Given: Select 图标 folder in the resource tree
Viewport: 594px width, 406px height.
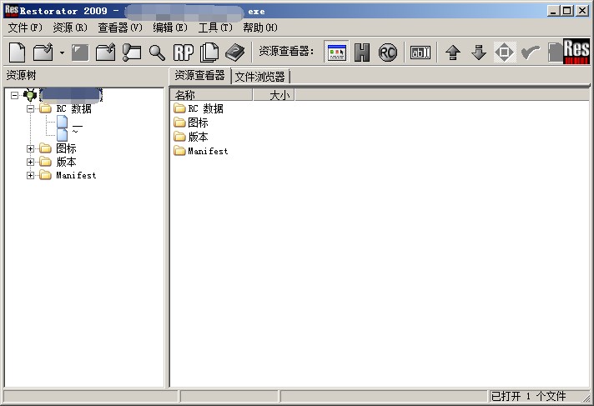Looking at the screenshot, I should click(x=66, y=149).
